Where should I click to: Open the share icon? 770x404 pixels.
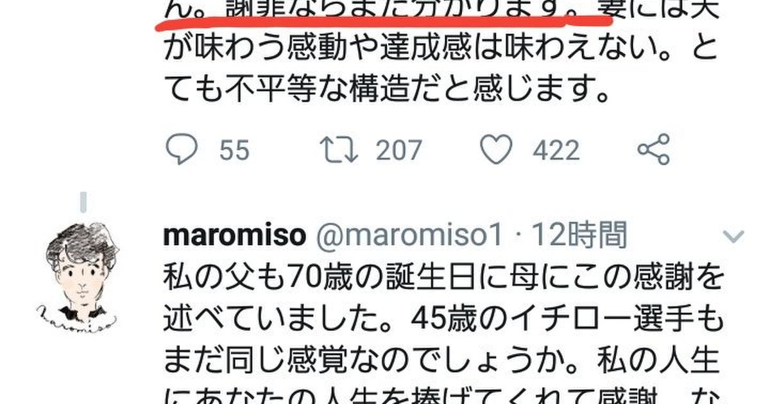coord(654,149)
